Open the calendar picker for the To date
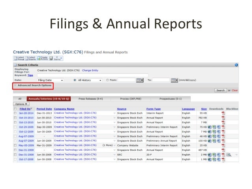Screen dimensions: 252x189 (174, 80)
